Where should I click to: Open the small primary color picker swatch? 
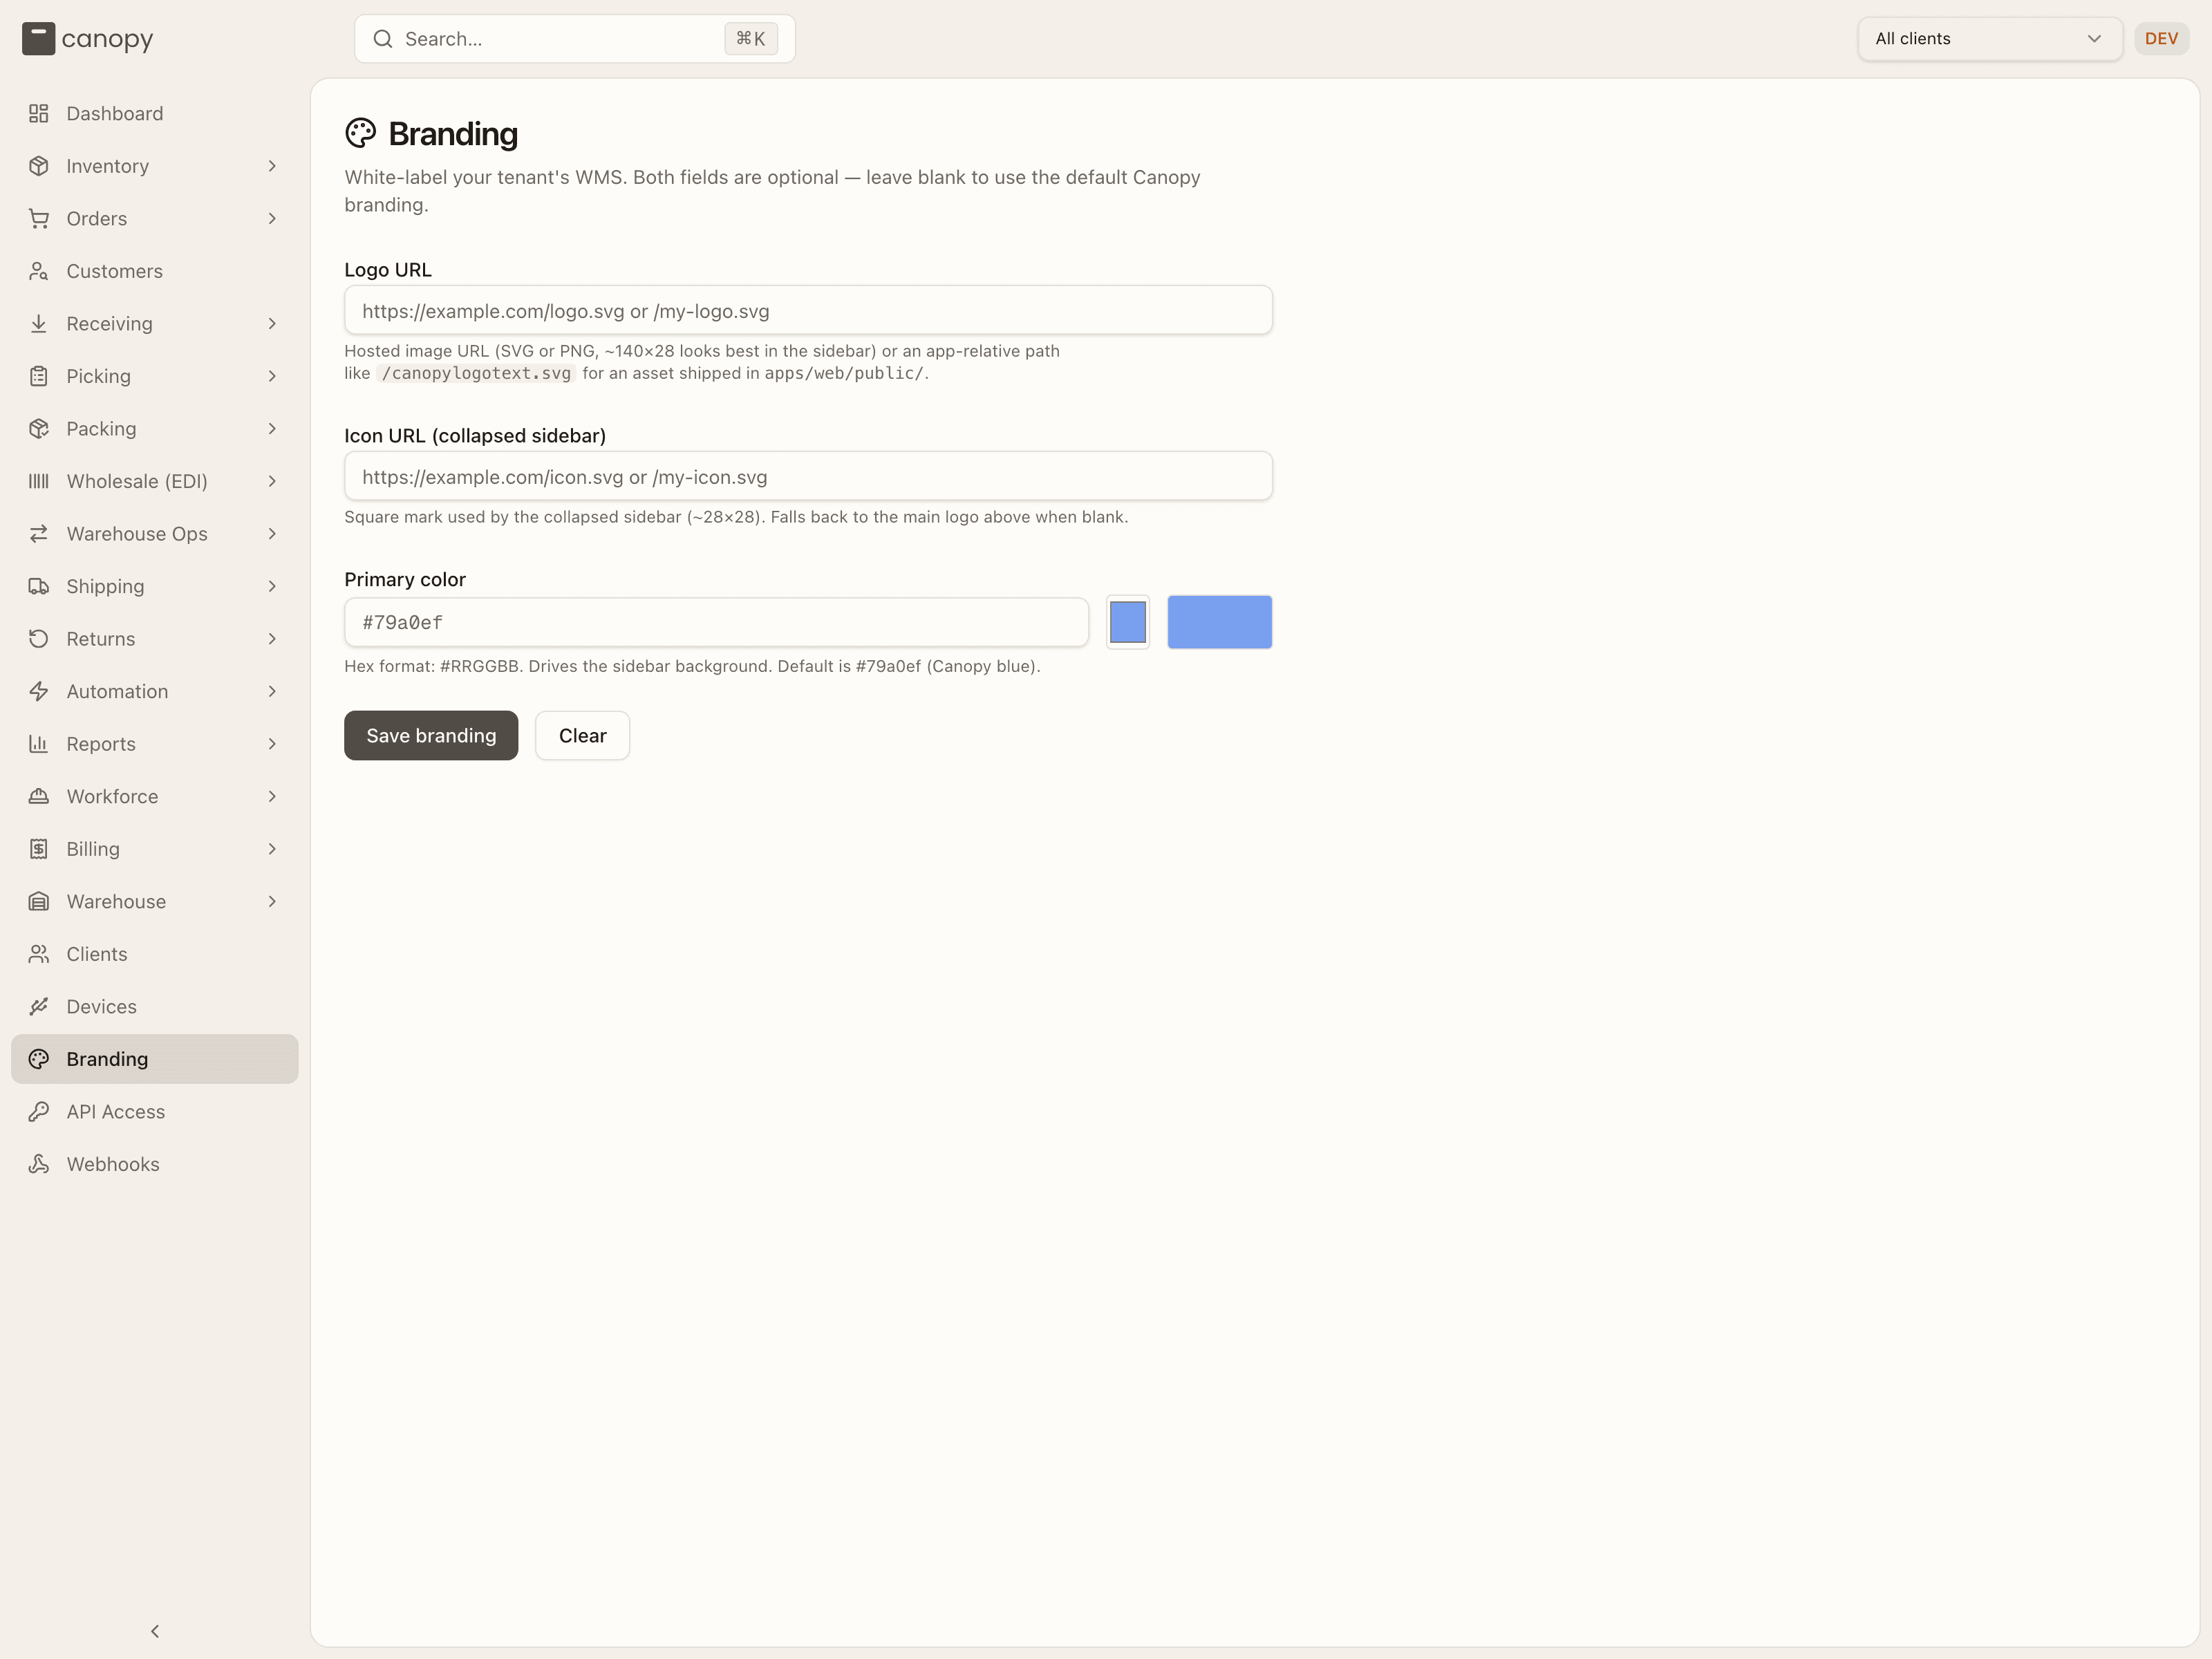tap(1128, 622)
